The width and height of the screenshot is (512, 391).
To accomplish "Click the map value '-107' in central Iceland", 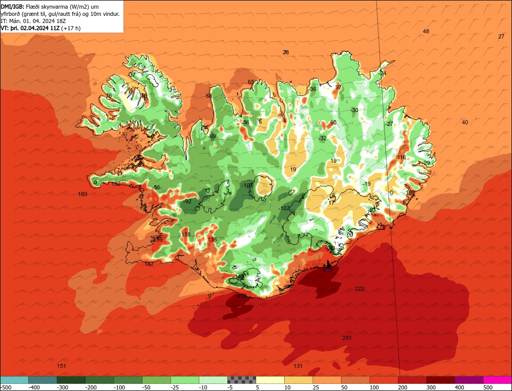I will [284, 208].
